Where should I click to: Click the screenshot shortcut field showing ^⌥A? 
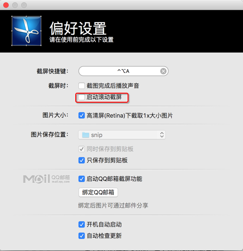pyautogui.click(x=124, y=71)
